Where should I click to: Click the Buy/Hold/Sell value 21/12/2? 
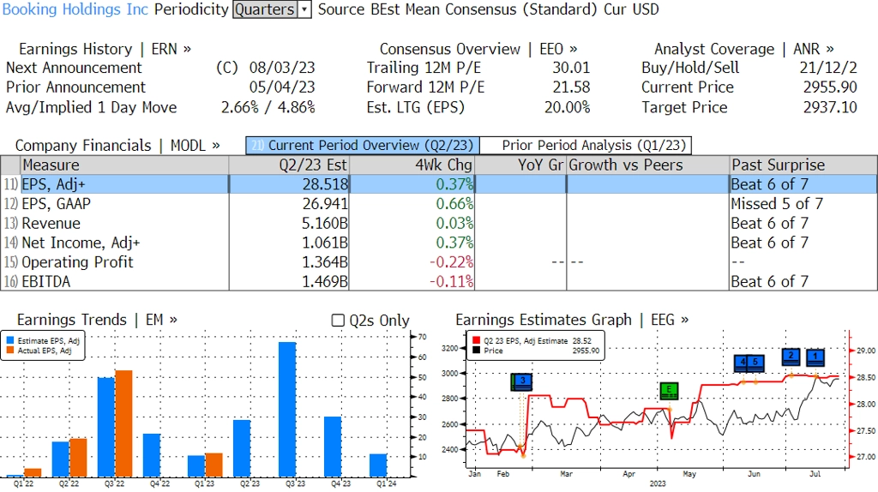828,68
